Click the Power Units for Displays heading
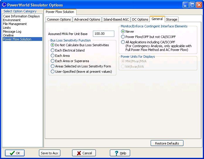Viewport: 204px width, 159px height. point(138,57)
